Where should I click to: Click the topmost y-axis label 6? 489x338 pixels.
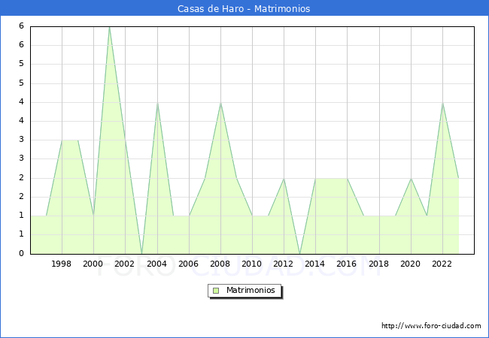(x=21, y=26)
